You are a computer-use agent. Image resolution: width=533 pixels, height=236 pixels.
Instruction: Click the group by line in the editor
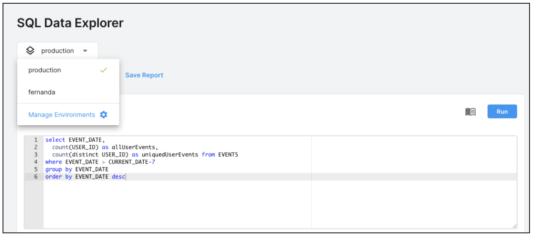(x=77, y=169)
